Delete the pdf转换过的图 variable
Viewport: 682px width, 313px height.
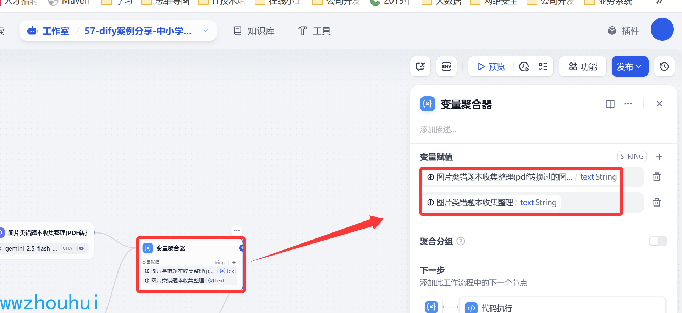click(657, 177)
